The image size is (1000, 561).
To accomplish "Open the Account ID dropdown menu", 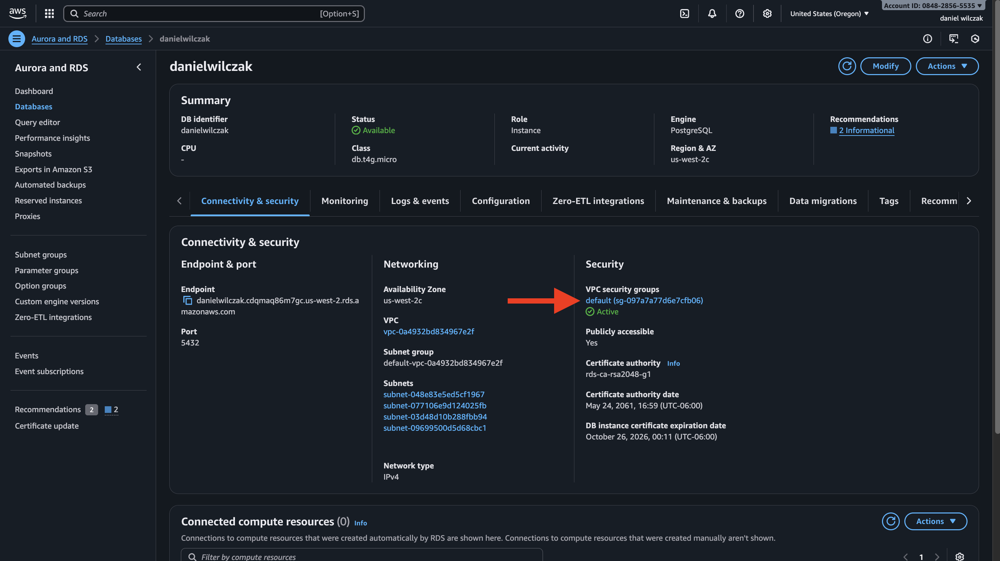I will (x=933, y=6).
